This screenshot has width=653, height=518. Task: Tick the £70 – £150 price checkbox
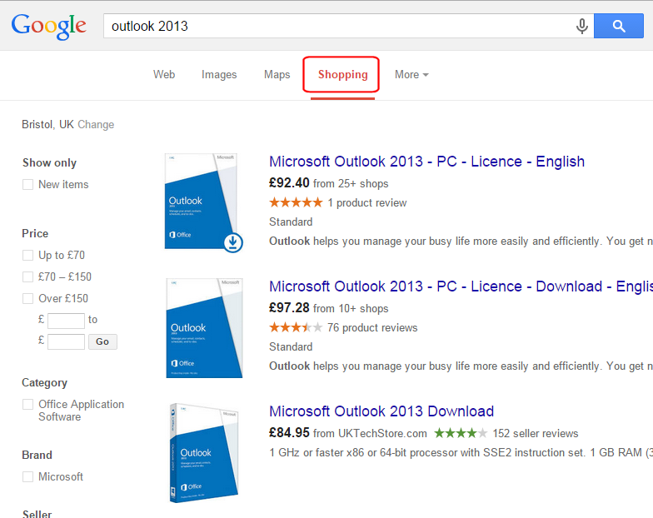tap(28, 276)
